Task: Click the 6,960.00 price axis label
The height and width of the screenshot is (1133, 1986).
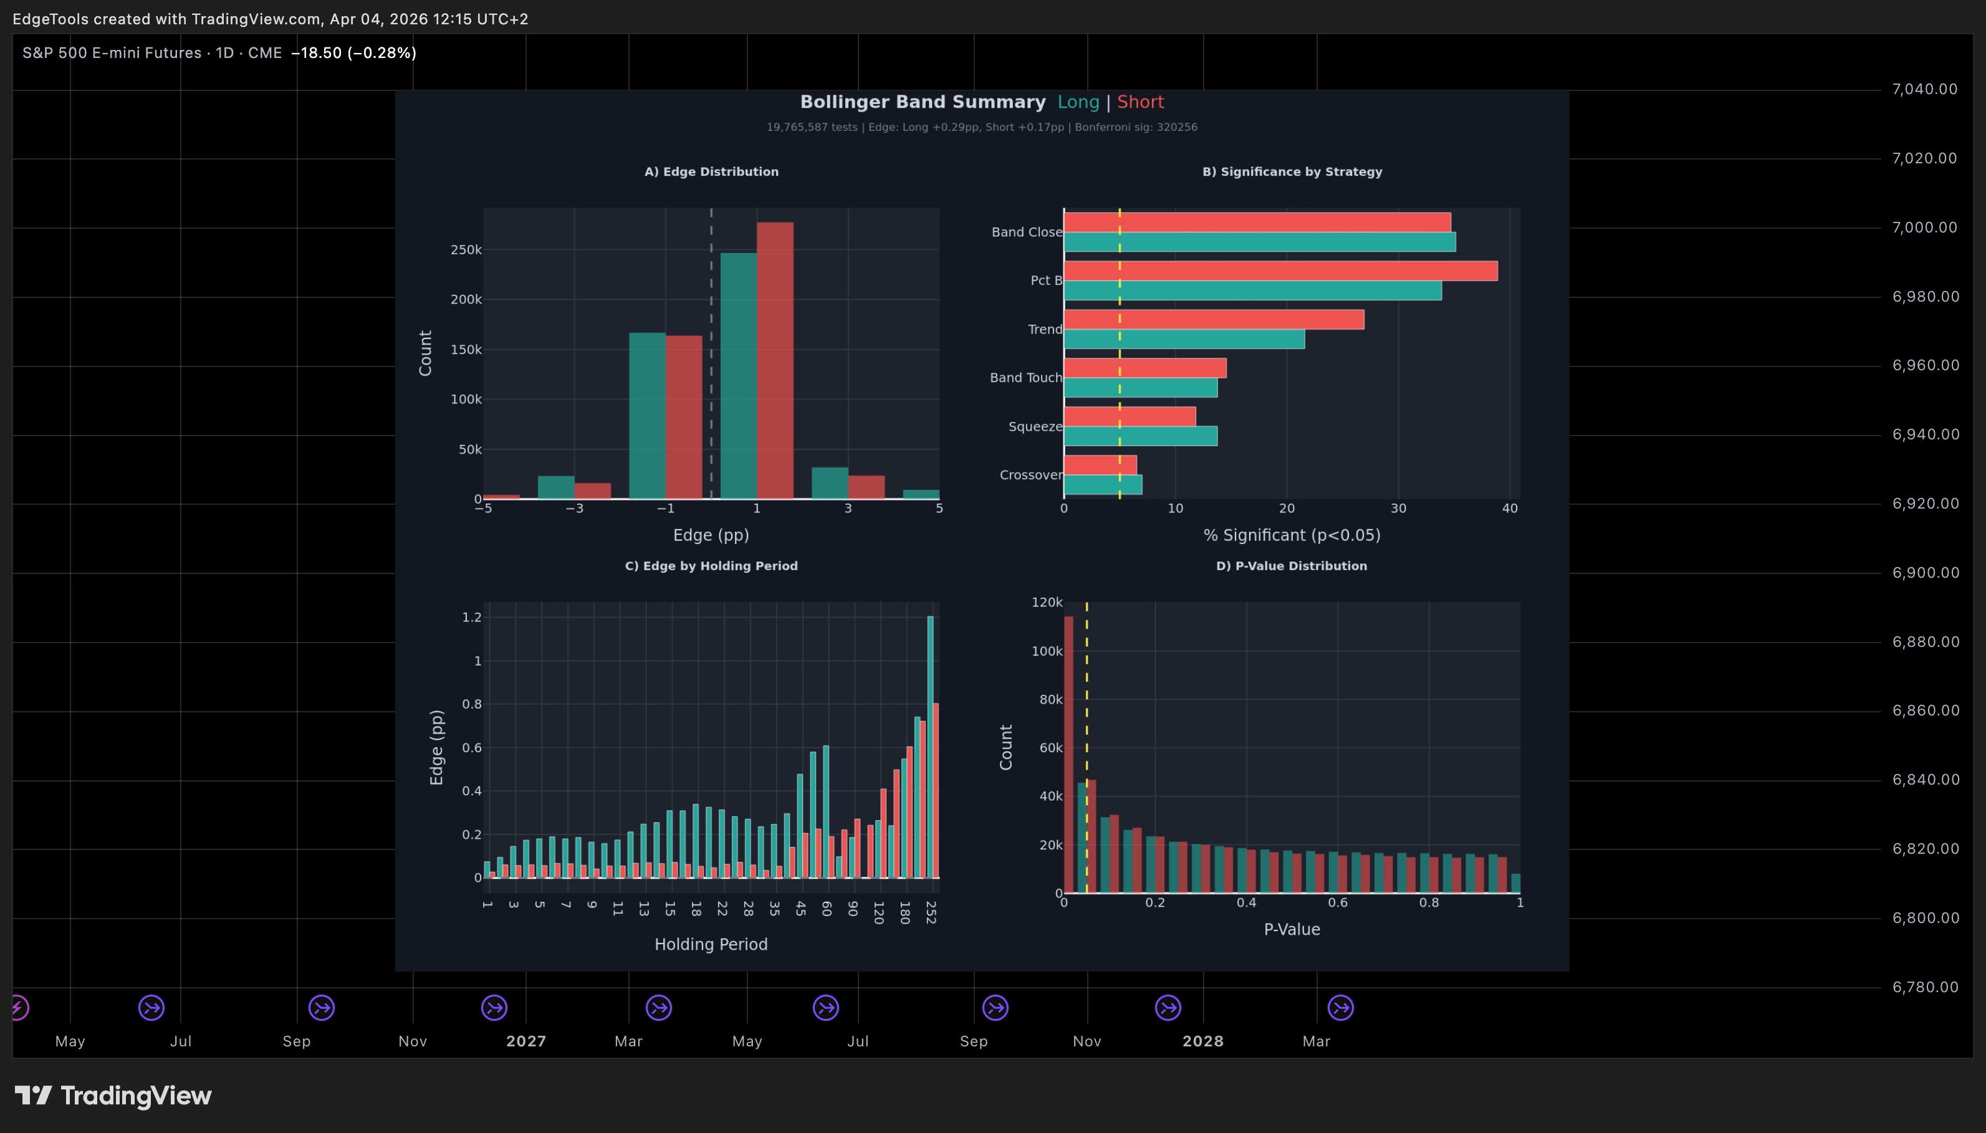Action: coord(1926,365)
